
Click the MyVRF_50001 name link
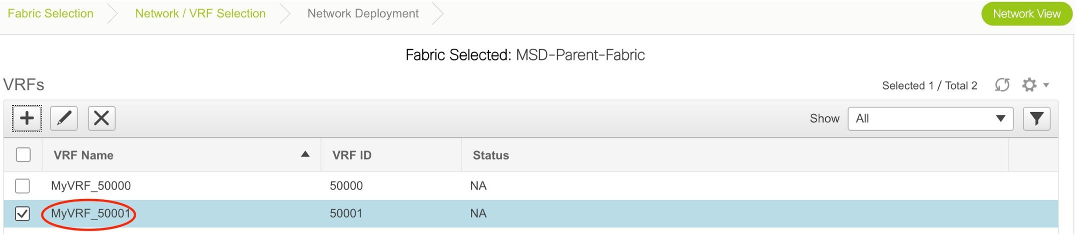(x=91, y=213)
